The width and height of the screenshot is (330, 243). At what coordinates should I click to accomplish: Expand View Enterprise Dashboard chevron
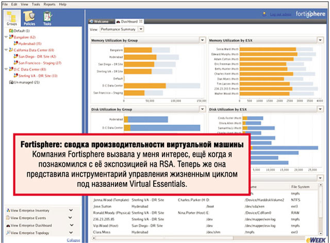(x=71, y=225)
